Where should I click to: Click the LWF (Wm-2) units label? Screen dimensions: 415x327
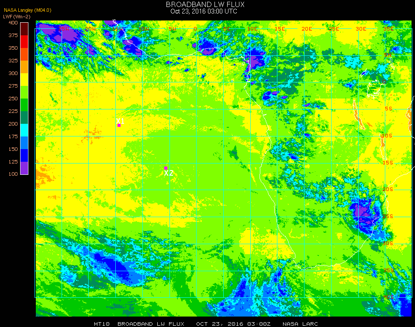pyautogui.click(x=17, y=17)
